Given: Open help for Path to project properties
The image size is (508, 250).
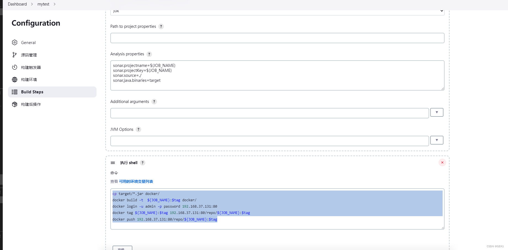Looking at the screenshot, I should tap(161, 26).
